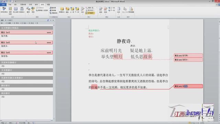
Task: Click the [u2] comment balloon 指家乡
Action: (x=188, y=60)
